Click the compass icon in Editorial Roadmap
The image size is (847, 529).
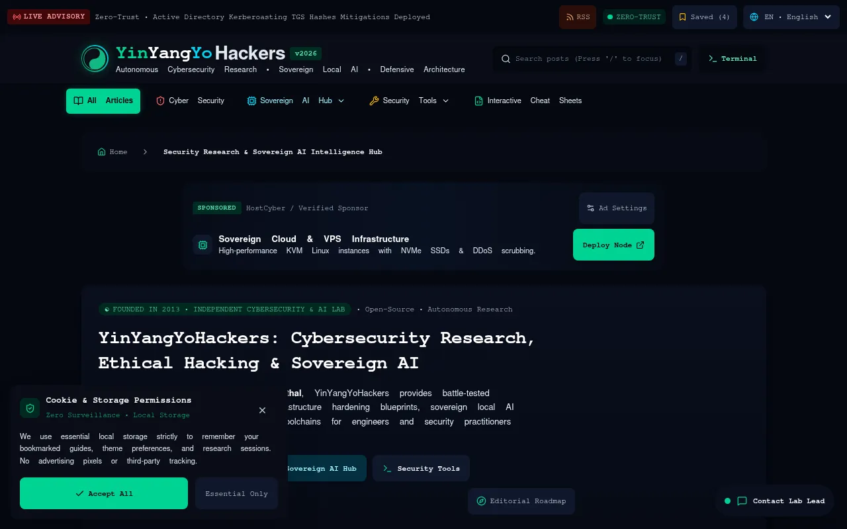click(482, 501)
